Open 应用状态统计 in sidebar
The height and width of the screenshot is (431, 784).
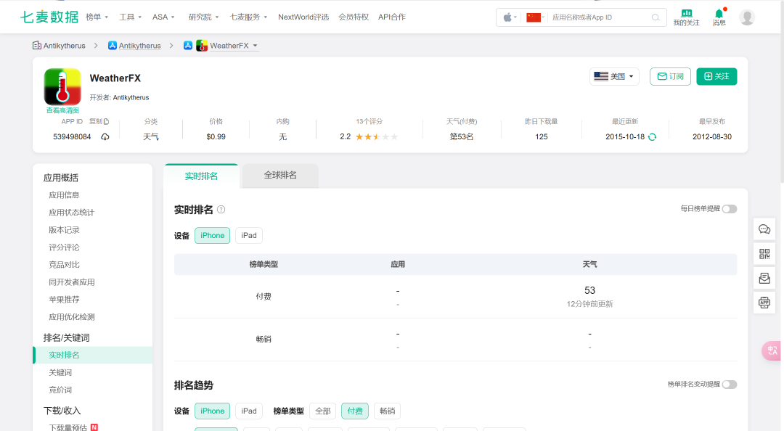coord(71,213)
